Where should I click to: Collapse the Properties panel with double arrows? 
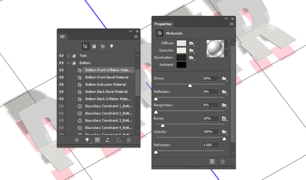(226, 19)
